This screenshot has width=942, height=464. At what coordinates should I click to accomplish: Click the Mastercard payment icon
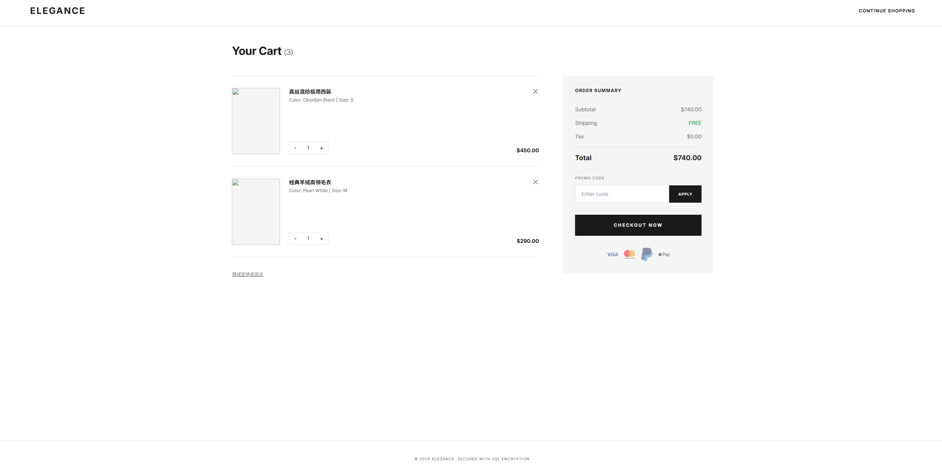[x=630, y=255]
